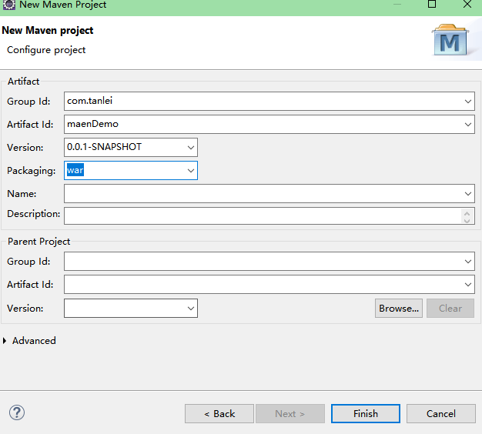Click the Eclipse icon in title bar

pyautogui.click(x=9, y=5)
